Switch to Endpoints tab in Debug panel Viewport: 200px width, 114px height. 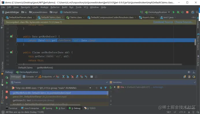point(47,77)
